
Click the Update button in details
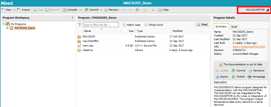[x=222, y=71]
